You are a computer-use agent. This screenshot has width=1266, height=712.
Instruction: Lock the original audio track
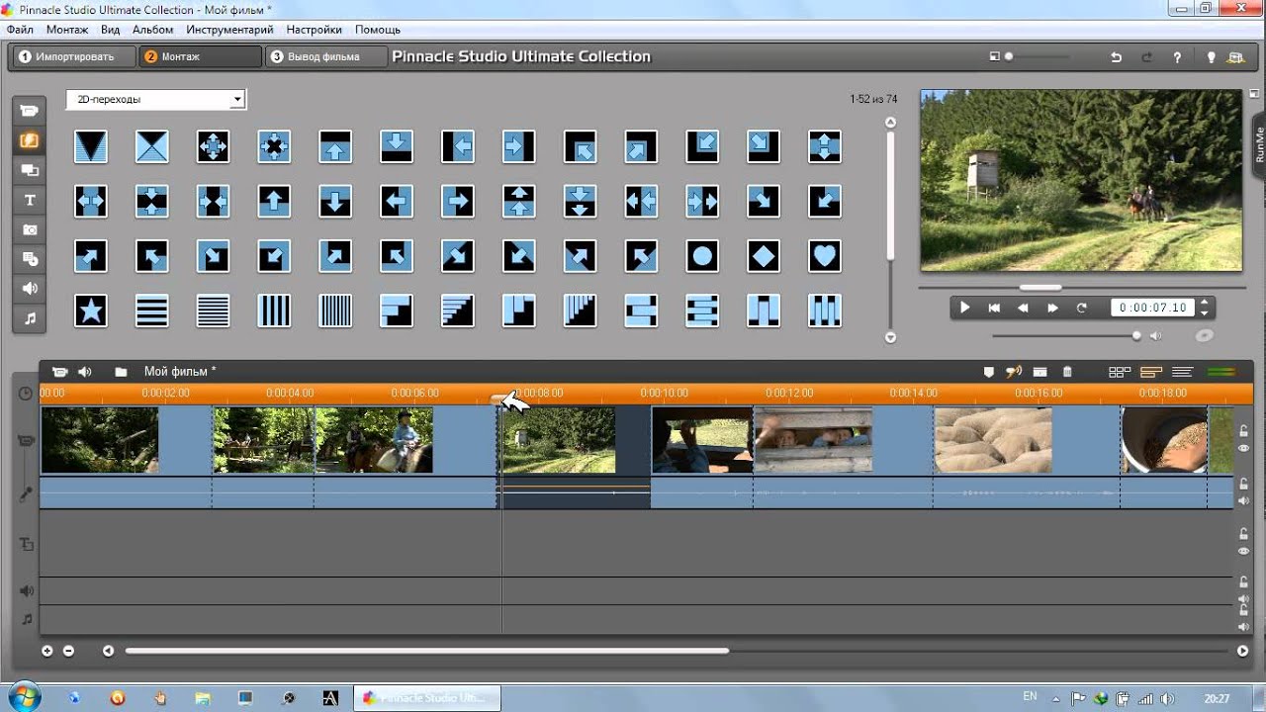pyautogui.click(x=1244, y=484)
